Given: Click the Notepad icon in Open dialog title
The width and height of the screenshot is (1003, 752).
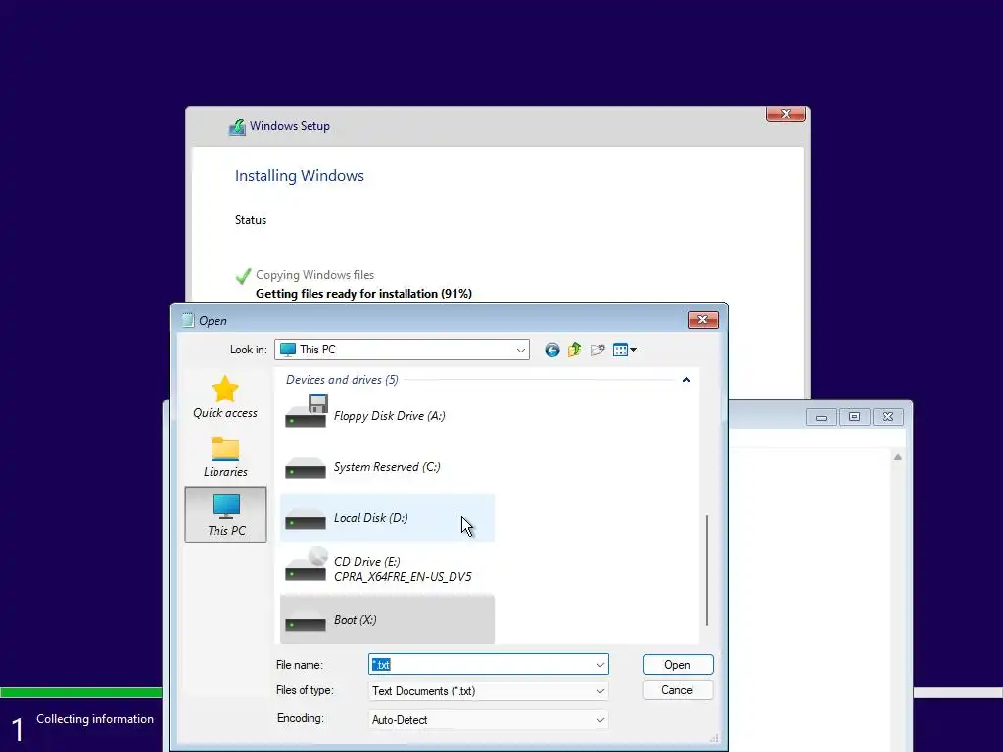Looking at the screenshot, I should 187,320.
